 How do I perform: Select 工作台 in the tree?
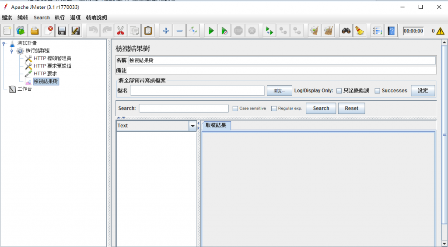click(24, 89)
